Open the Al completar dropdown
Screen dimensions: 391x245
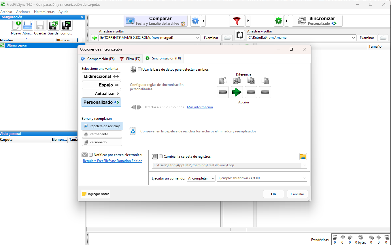click(201, 178)
